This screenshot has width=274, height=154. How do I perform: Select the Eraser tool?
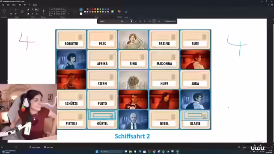[x=28, y=14]
